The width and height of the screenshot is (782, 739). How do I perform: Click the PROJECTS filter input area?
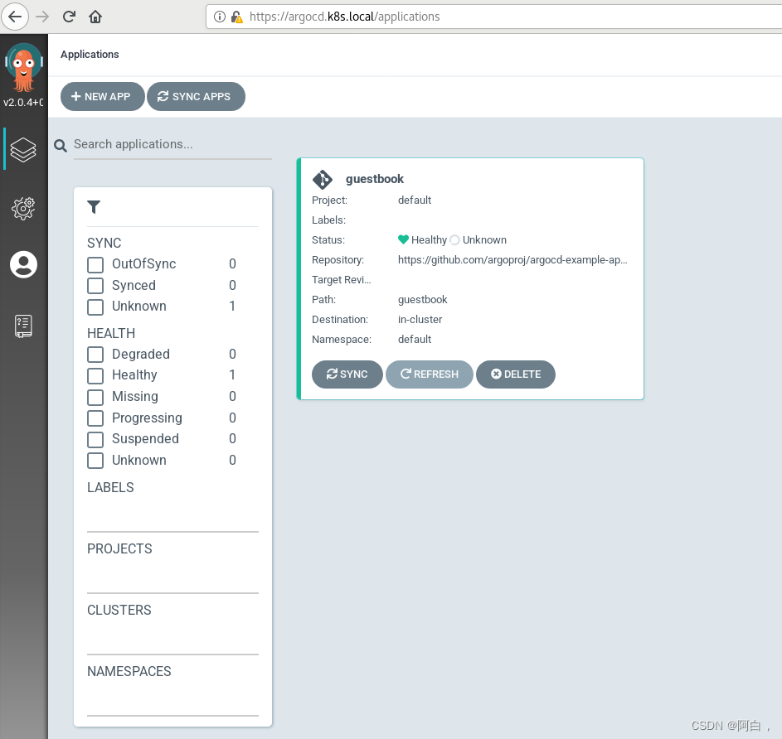pos(172,577)
